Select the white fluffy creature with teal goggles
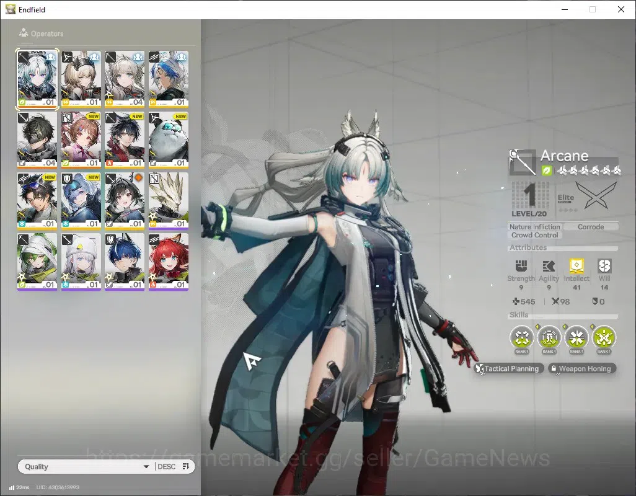 click(169, 140)
